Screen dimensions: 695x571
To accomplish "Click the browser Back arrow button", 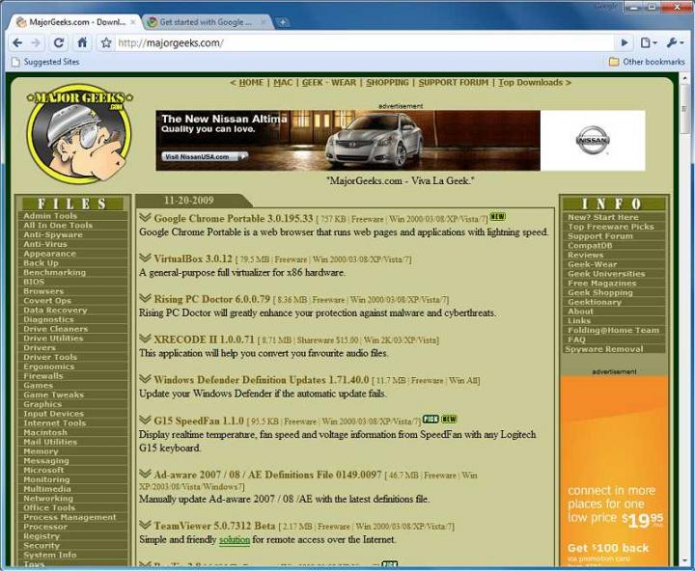I will click(x=15, y=42).
